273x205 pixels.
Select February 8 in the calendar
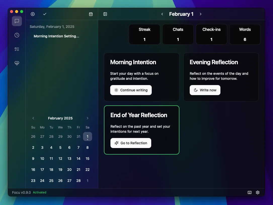point(87,148)
